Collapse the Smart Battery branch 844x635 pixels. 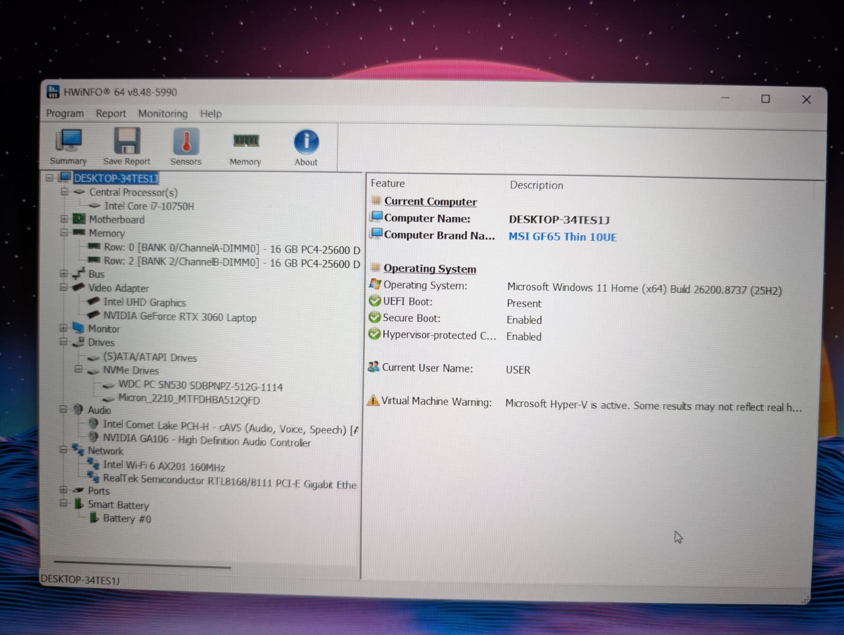[63, 503]
